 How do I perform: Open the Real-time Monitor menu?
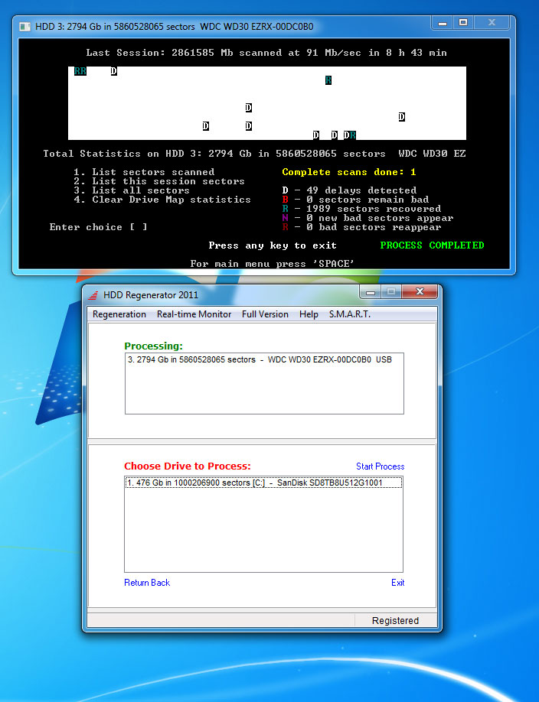coord(194,314)
